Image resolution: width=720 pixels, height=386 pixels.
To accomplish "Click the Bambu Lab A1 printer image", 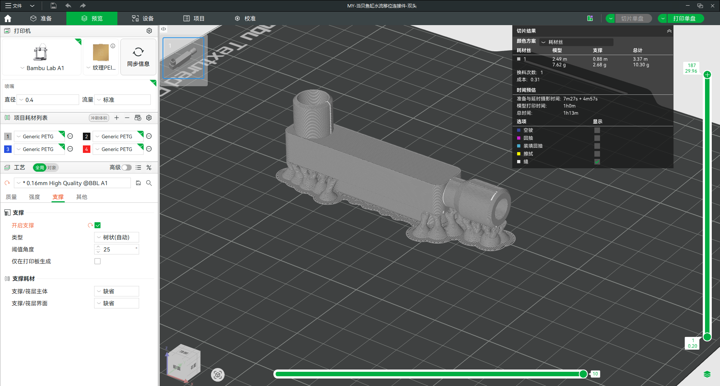I will click(x=40, y=52).
